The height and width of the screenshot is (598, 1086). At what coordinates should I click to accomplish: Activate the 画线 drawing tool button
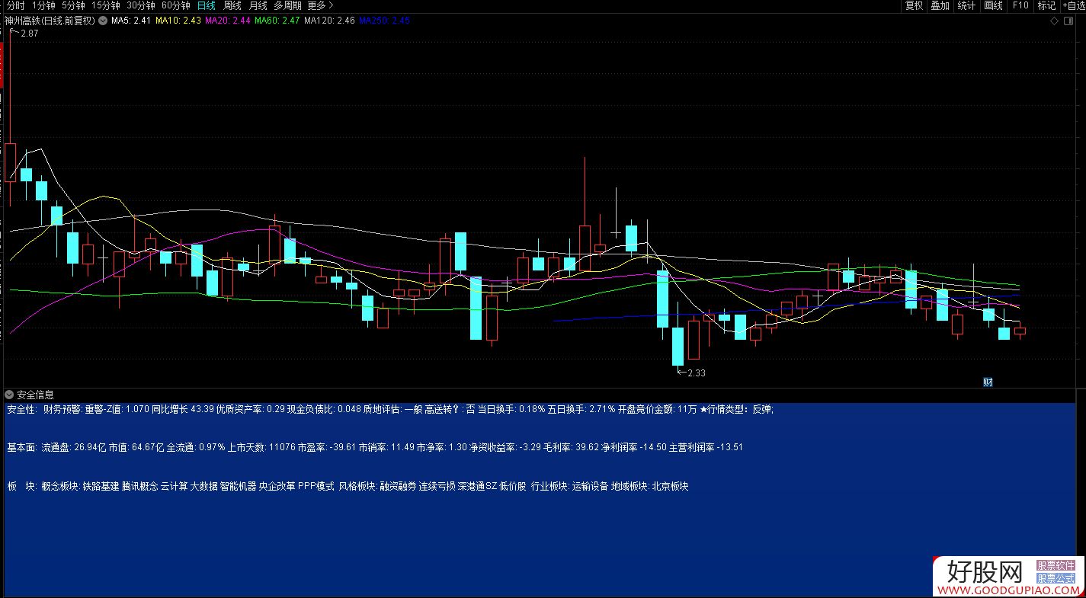click(993, 5)
